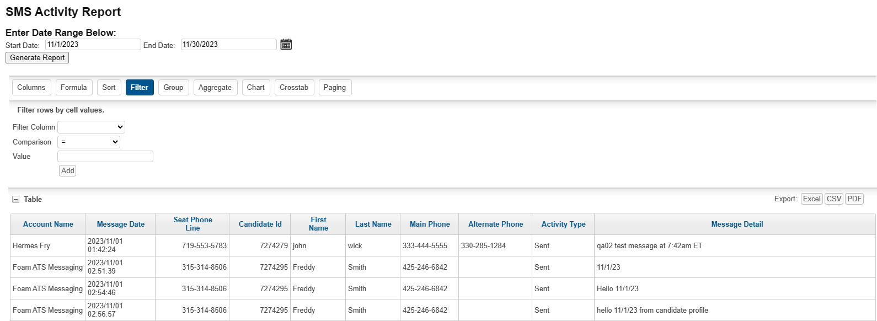
Task: Switch to the Columns tab
Action: 31,88
